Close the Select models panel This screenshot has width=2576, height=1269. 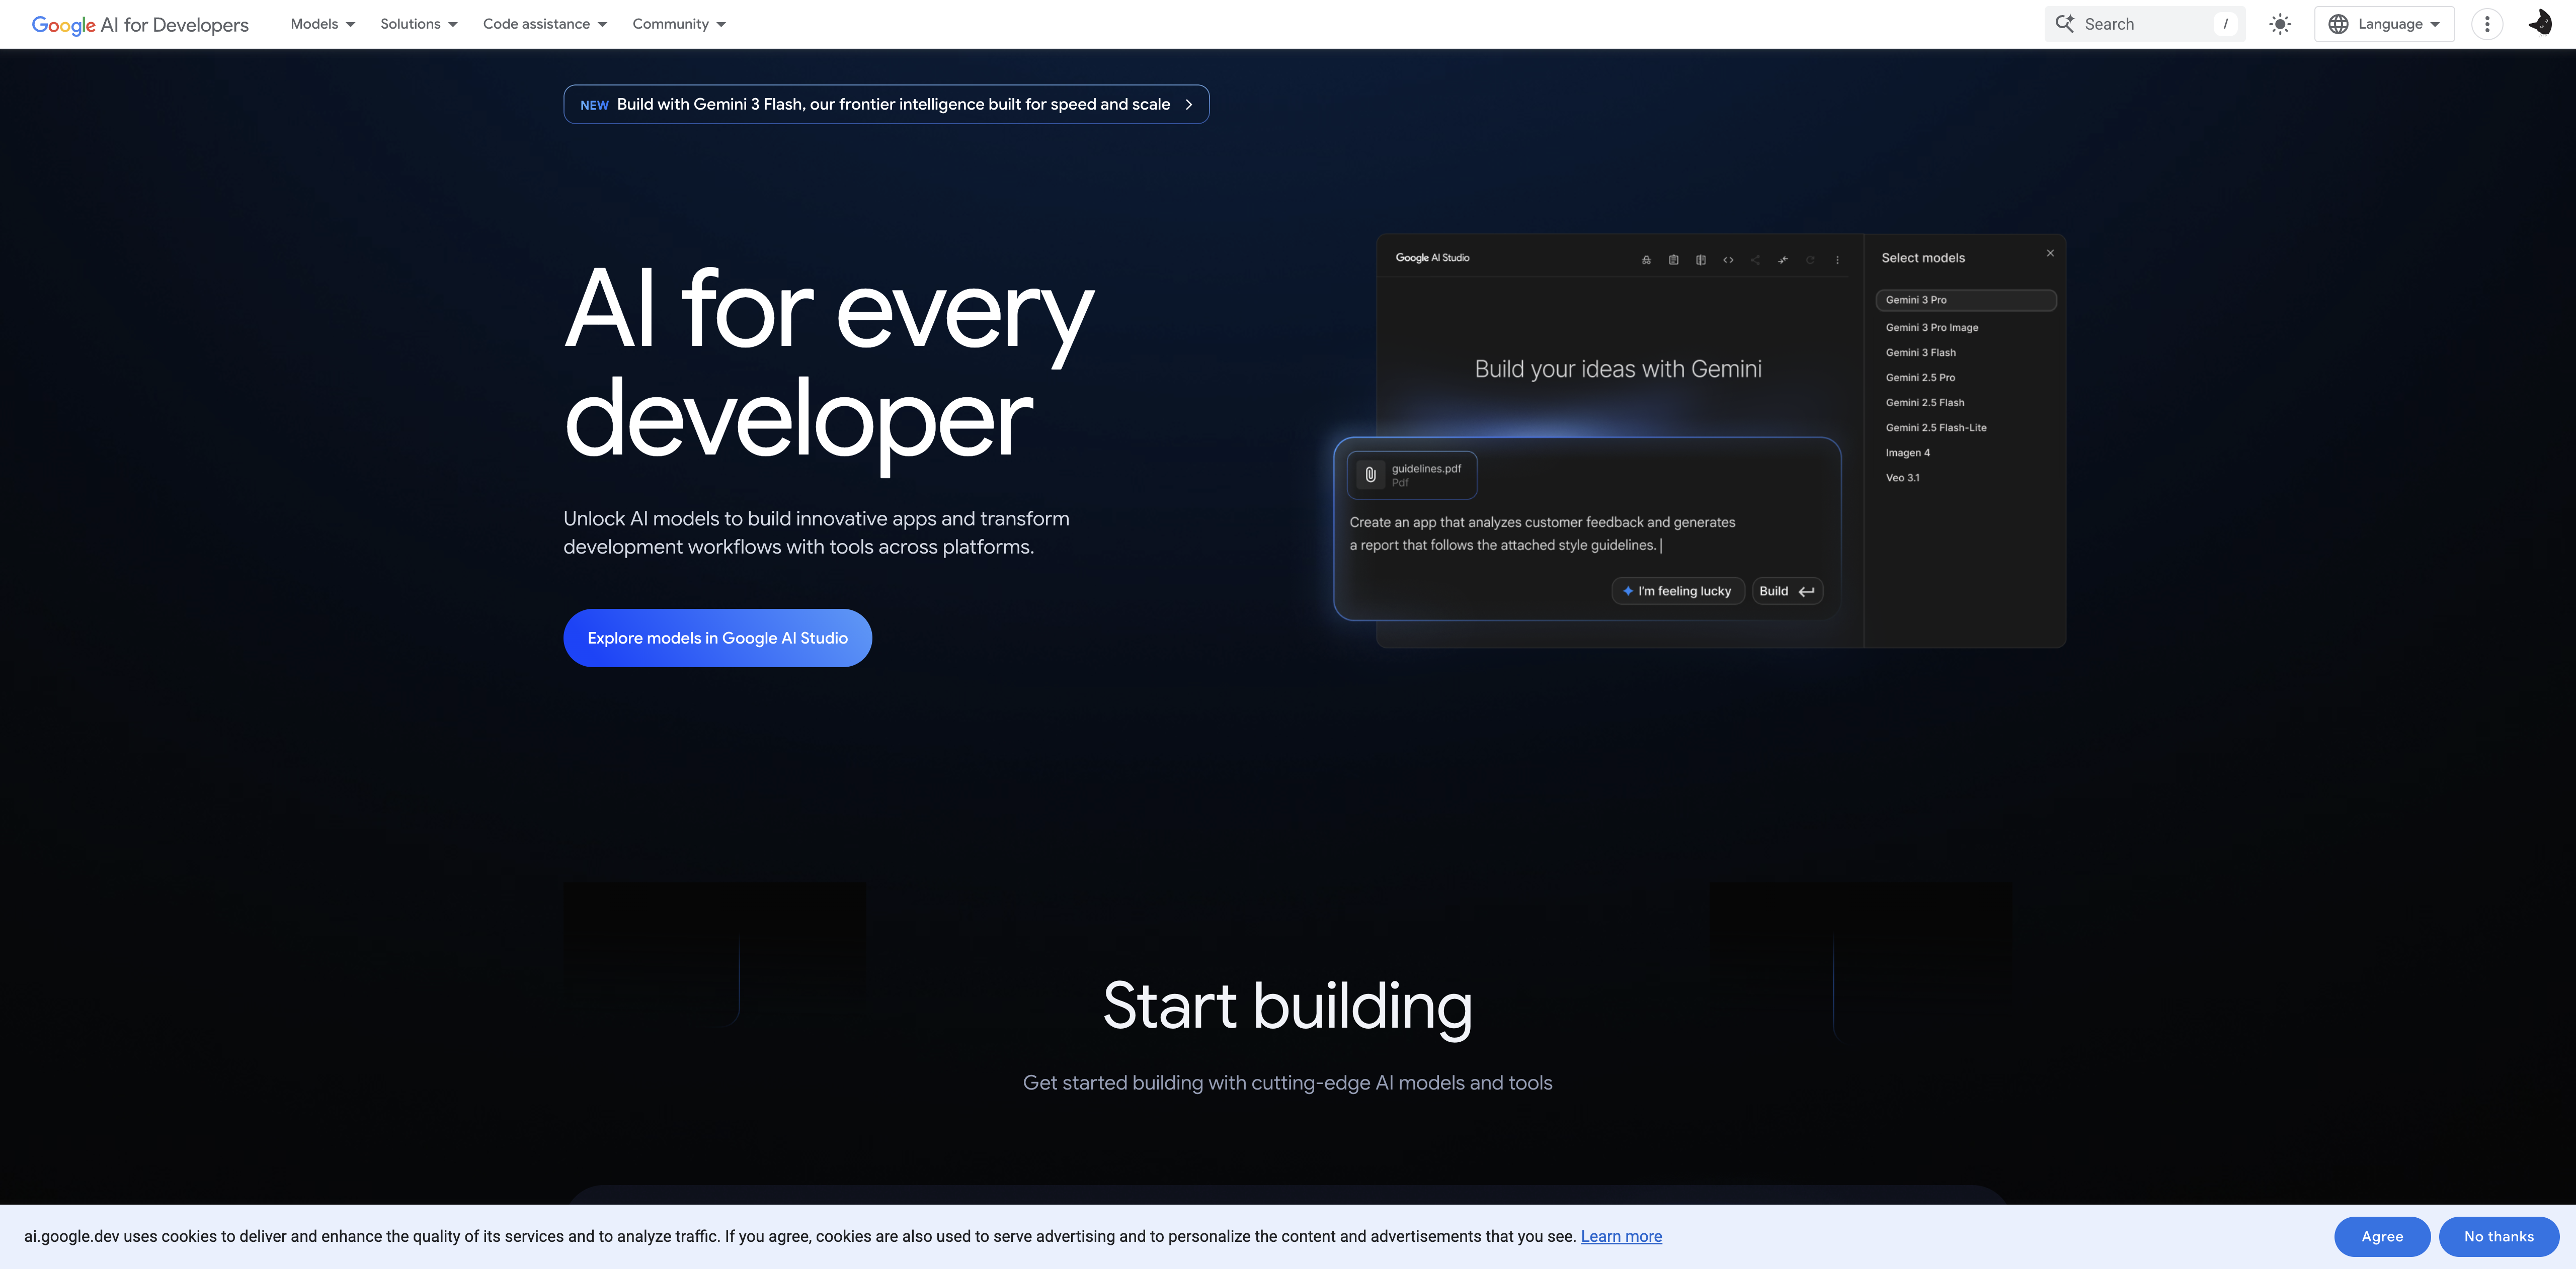(2050, 253)
